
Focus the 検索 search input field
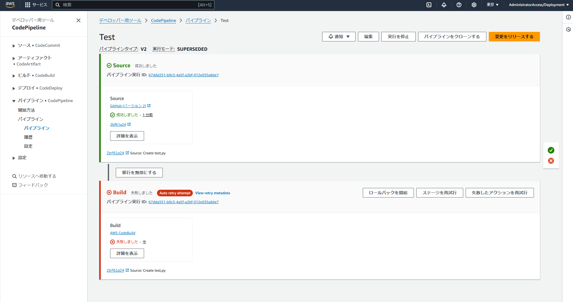tap(133, 5)
